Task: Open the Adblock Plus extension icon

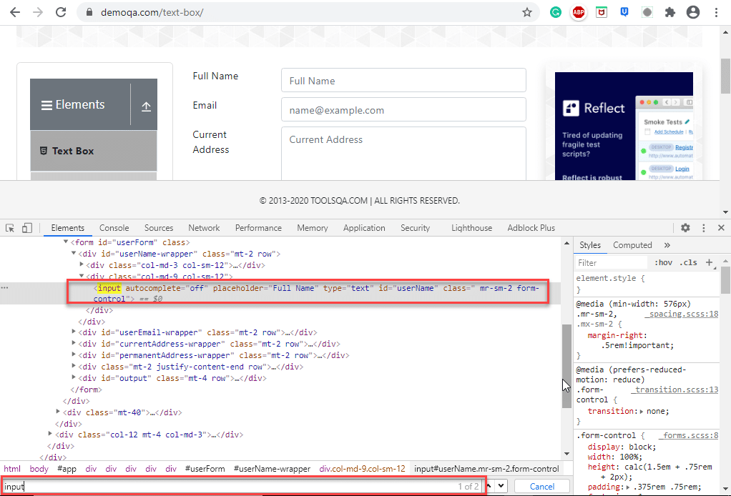Action: click(x=579, y=12)
